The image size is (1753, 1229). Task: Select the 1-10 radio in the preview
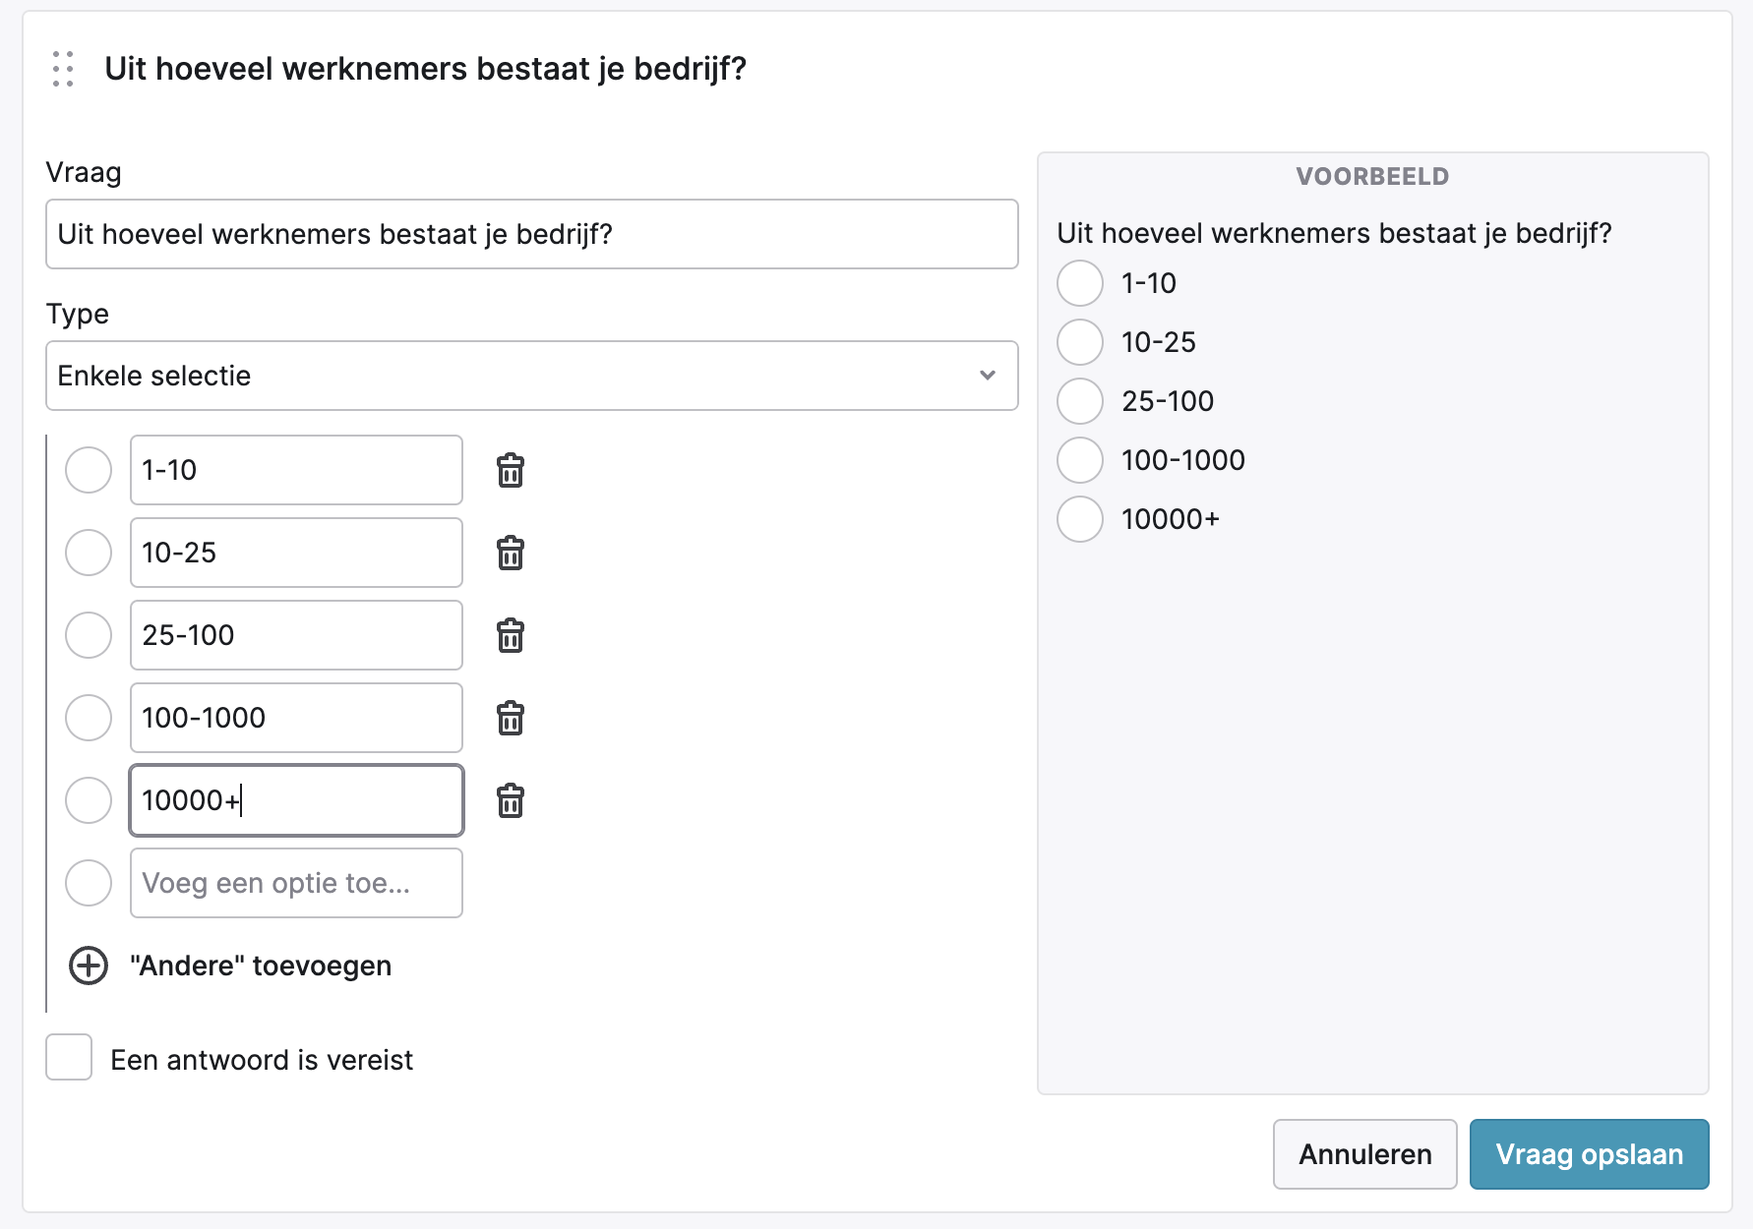[1080, 283]
